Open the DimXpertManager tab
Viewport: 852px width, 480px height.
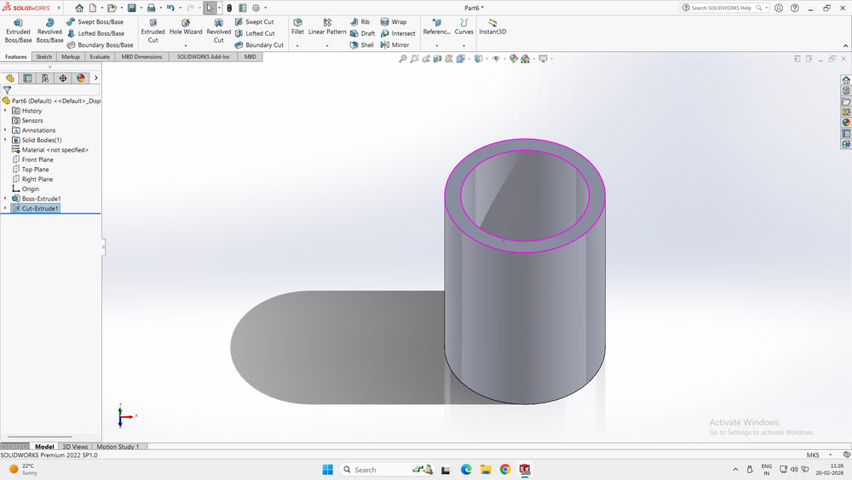coord(63,78)
